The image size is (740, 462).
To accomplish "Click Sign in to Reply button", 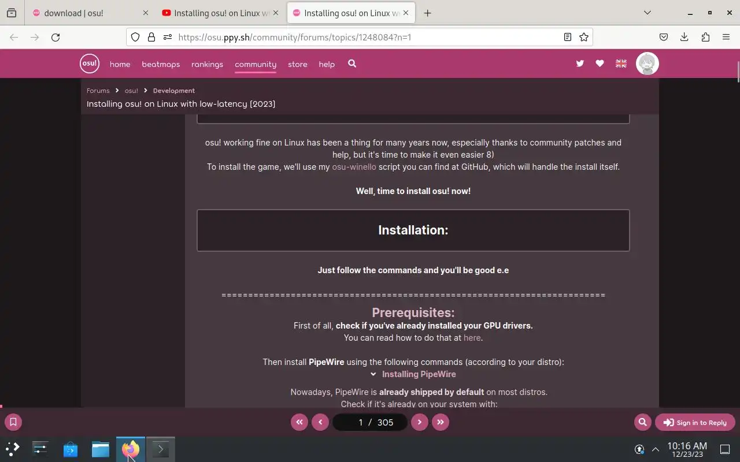I will point(695,422).
